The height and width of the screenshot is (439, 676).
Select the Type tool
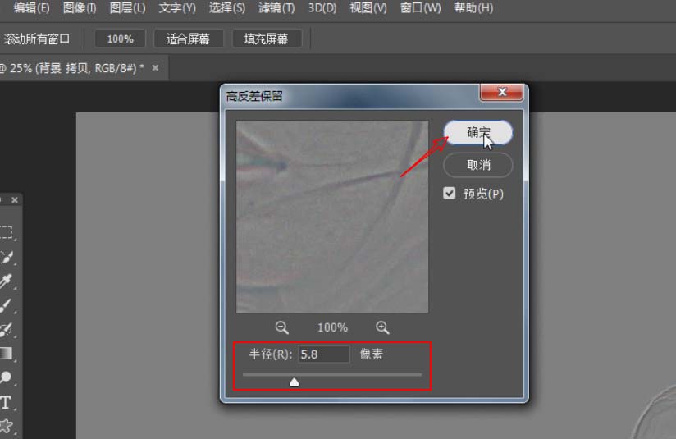(x=6, y=402)
